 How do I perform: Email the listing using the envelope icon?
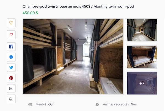coord(11,88)
